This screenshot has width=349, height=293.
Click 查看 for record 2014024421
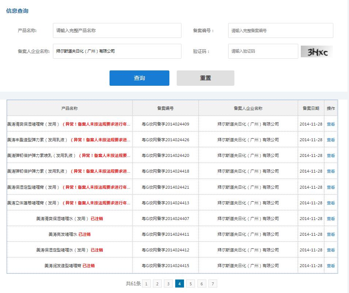click(x=331, y=187)
